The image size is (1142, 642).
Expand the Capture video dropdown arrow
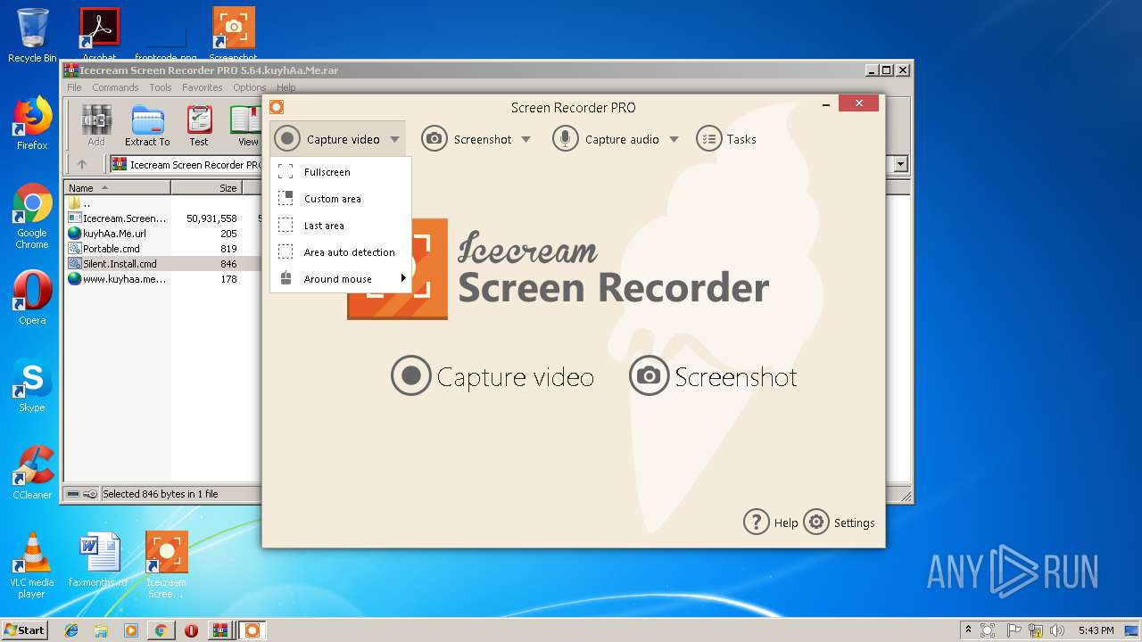click(394, 140)
